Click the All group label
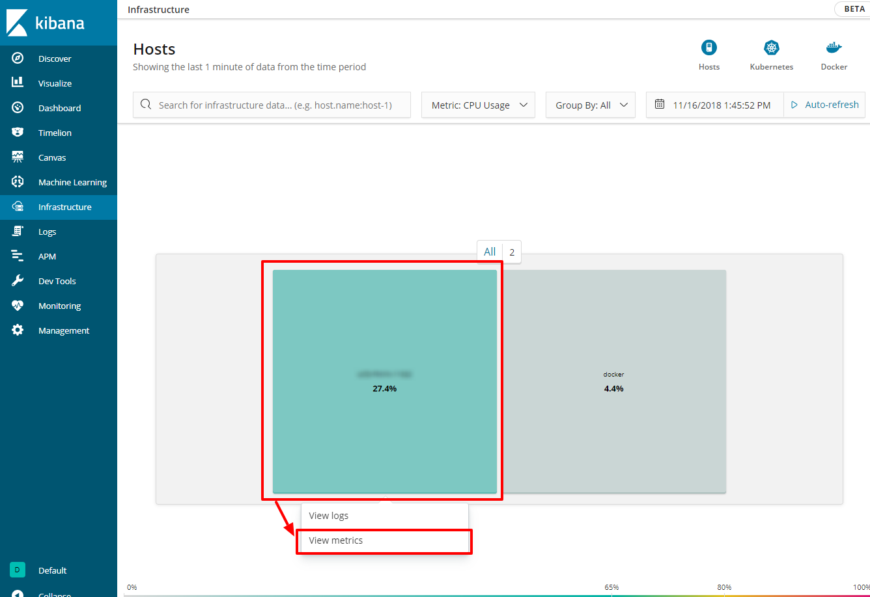The width and height of the screenshot is (870, 597). point(490,252)
